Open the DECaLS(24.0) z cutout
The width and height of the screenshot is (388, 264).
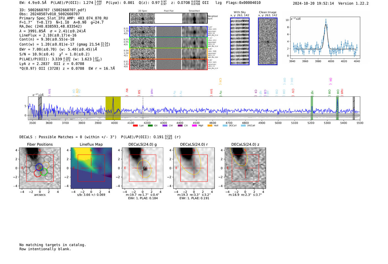click(245, 168)
